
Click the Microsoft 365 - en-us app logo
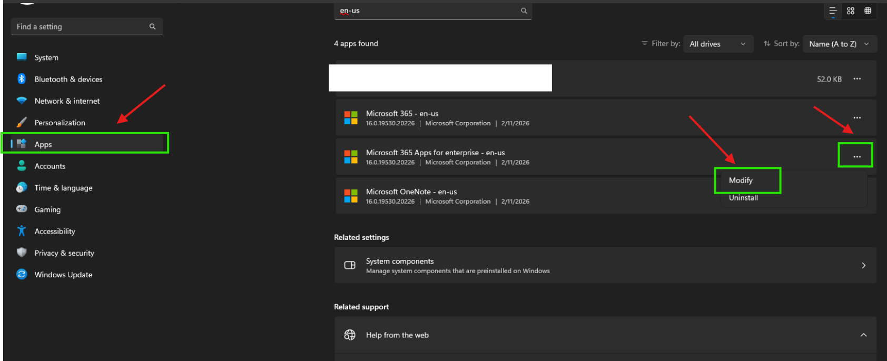(351, 117)
